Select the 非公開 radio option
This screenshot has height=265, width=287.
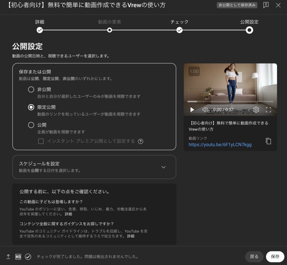point(31,89)
